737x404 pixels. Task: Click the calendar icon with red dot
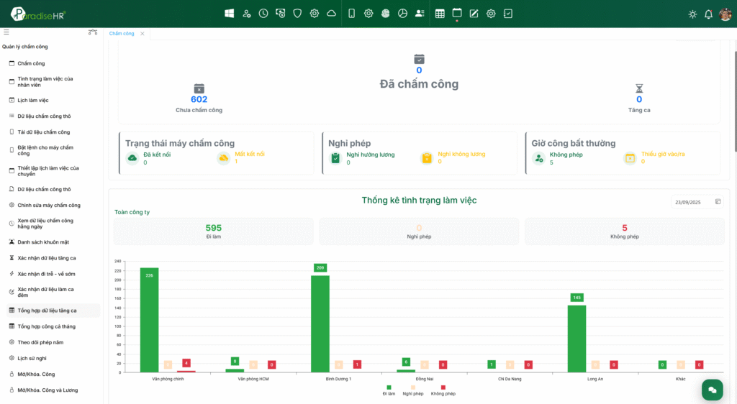coord(457,13)
